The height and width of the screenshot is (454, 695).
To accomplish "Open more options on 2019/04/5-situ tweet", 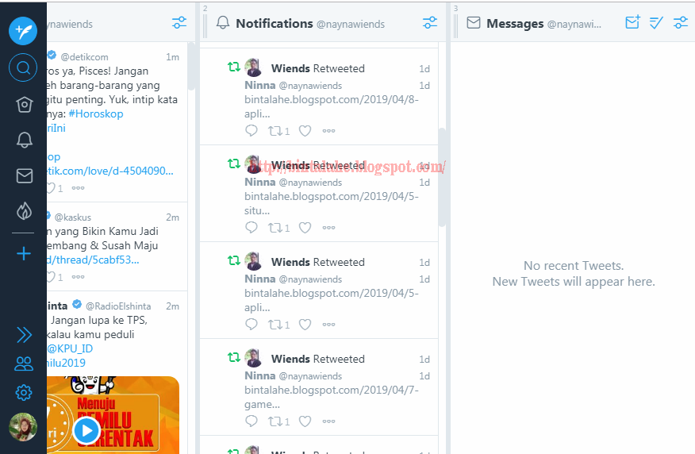I will click(328, 228).
